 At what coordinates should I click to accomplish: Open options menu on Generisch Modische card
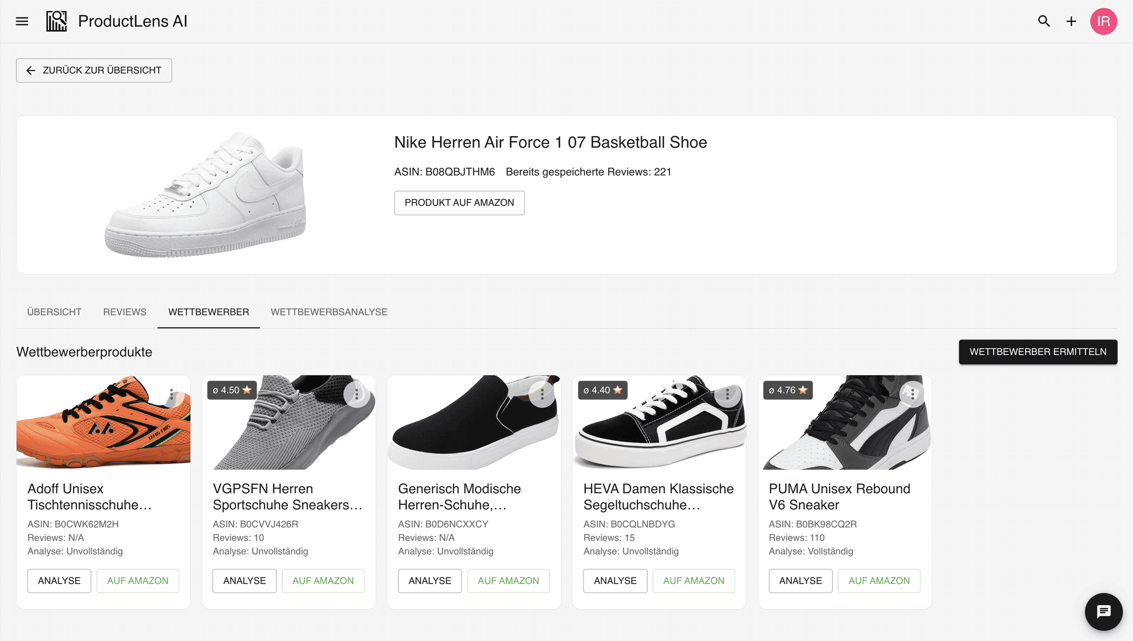click(x=542, y=394)
